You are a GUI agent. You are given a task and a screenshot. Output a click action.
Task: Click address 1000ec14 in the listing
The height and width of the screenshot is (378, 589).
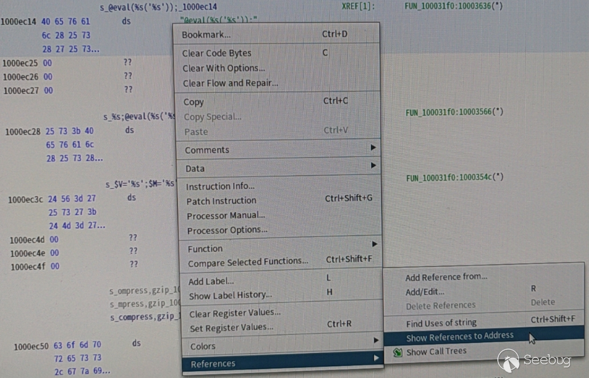tap(18, 22)
